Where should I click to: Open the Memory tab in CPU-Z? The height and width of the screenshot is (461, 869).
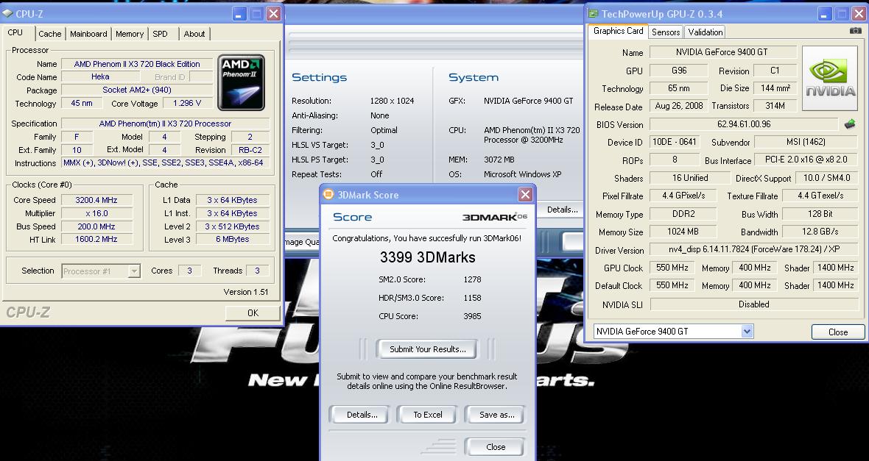click(x=130, y=34)
